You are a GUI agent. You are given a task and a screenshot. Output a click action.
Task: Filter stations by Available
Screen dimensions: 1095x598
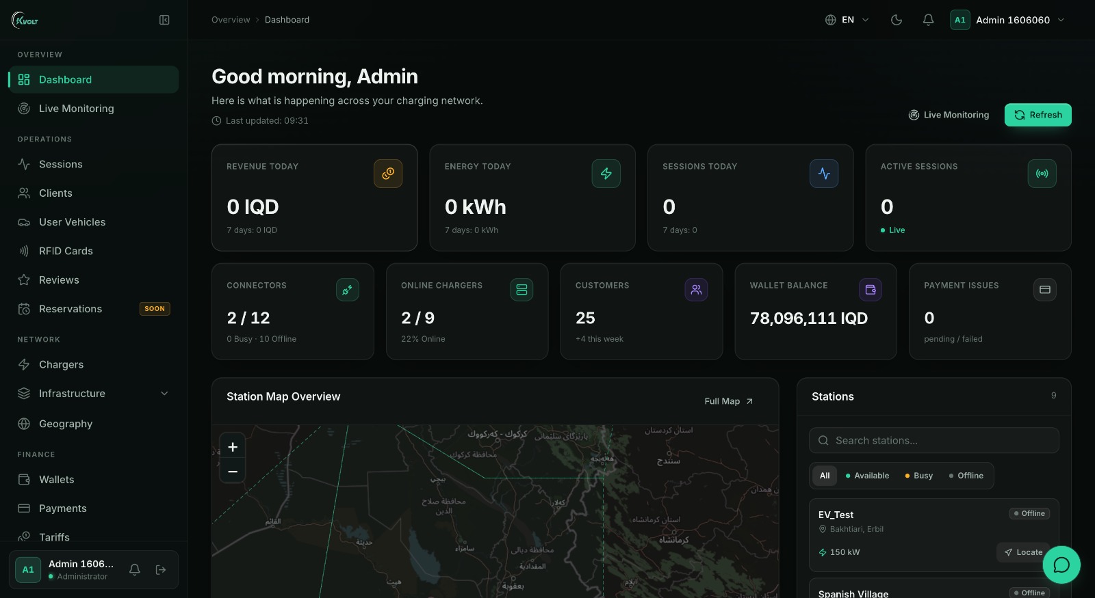coord(867,476)
